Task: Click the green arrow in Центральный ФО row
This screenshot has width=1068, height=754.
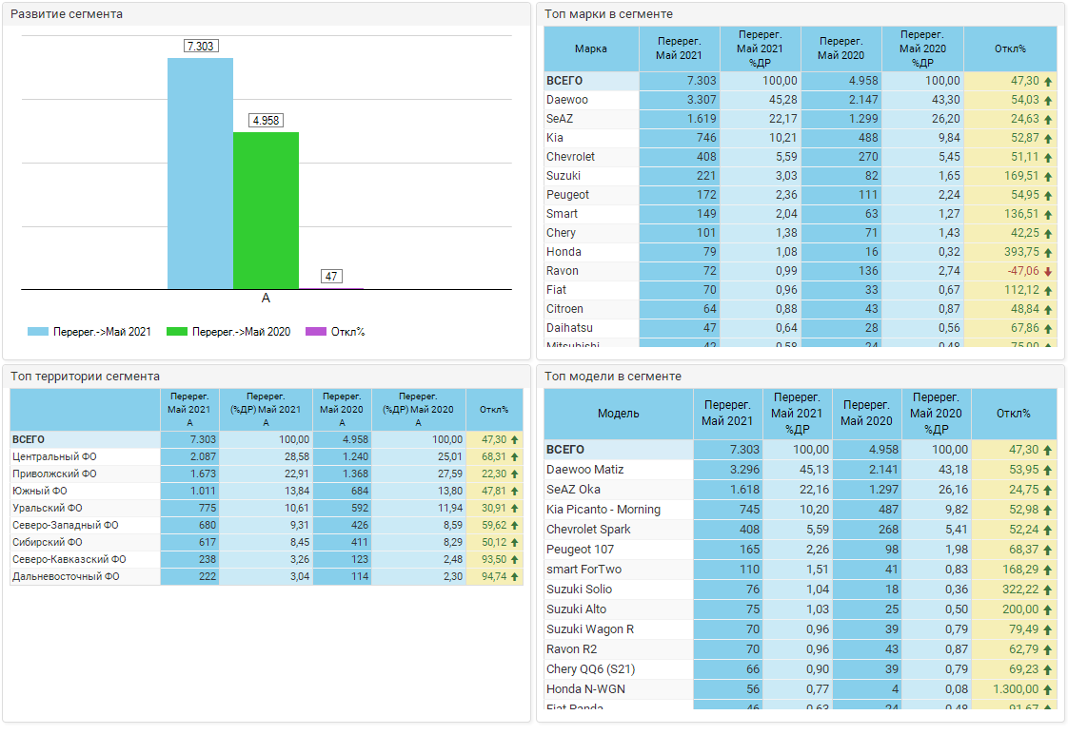Action: [x=515, y=456]
